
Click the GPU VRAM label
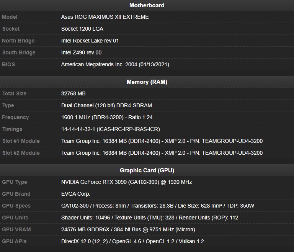16,229
